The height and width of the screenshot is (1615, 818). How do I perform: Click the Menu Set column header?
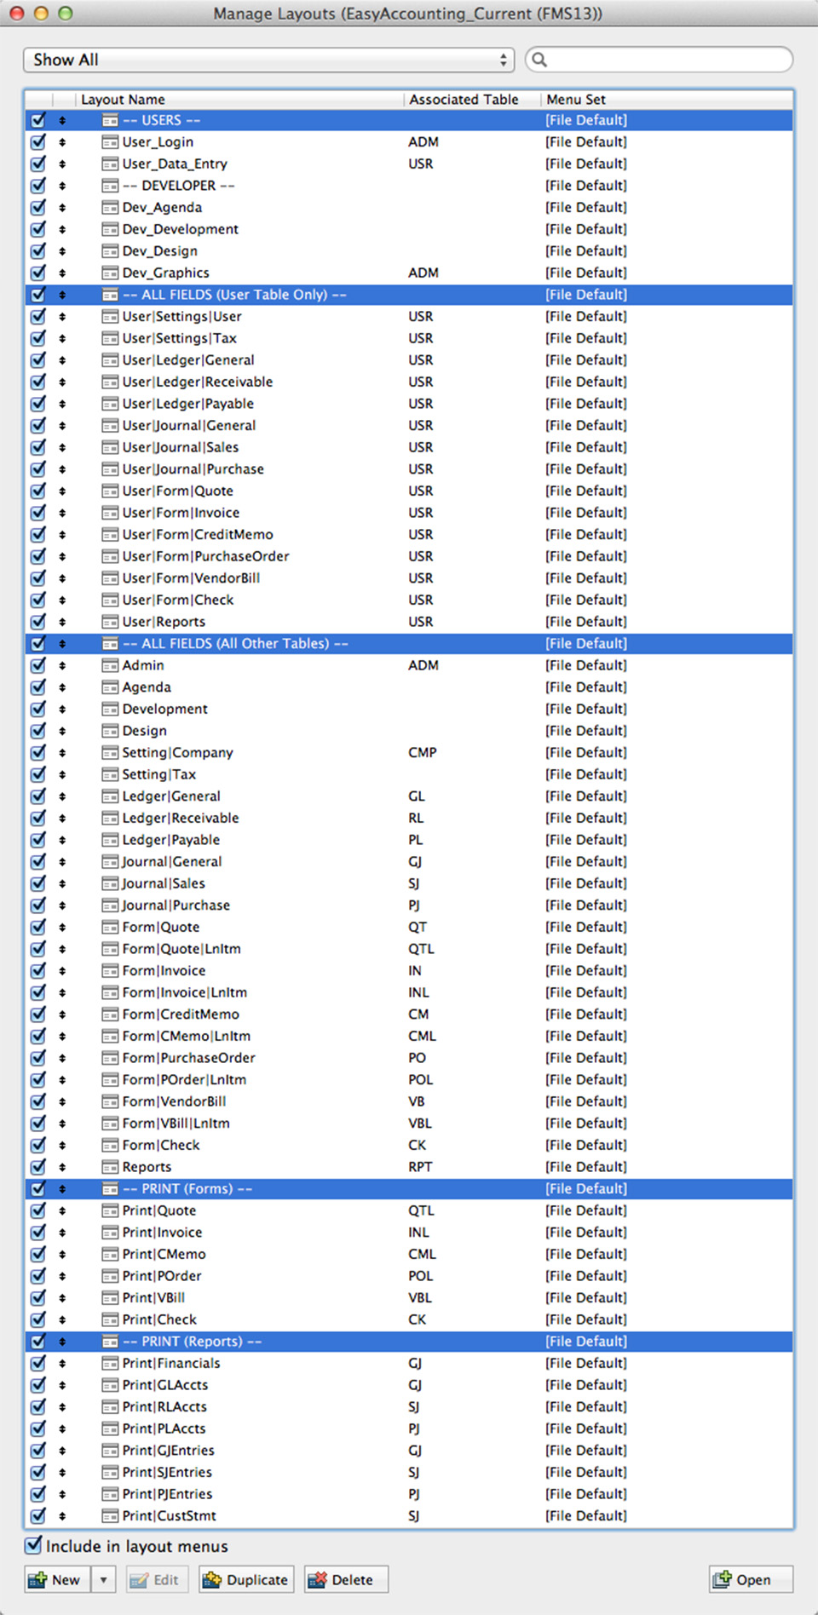pyautogui.click(x=667, y=100)
